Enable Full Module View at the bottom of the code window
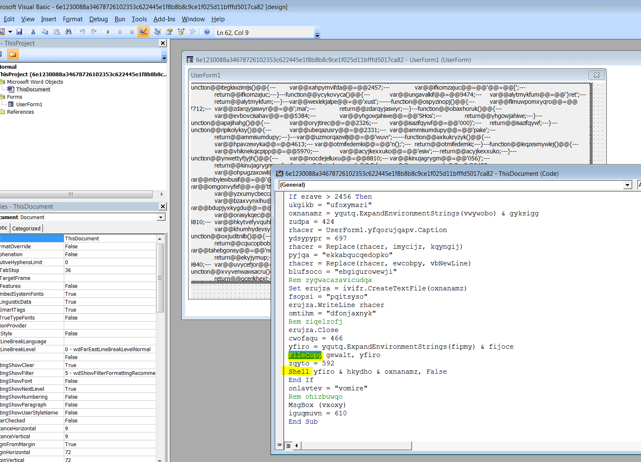This screenshot has height=462, width=641. [x=288, y=445]
